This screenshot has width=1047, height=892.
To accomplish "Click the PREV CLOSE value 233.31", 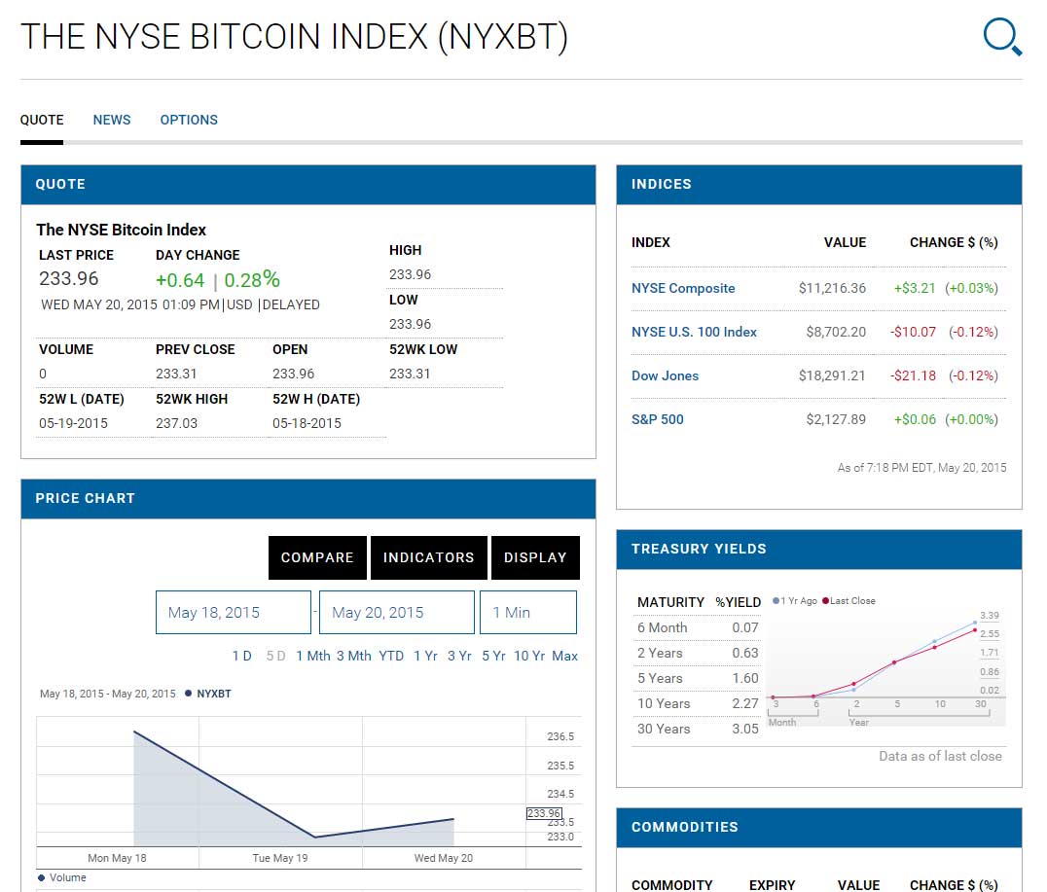I will coord(176,374).
